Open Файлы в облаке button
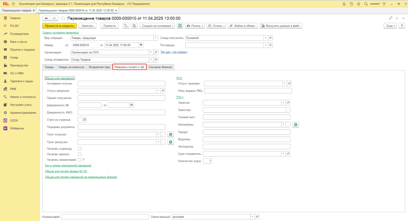Image resolution: width=408 pixels, height=221 pixels. (243, 26)
